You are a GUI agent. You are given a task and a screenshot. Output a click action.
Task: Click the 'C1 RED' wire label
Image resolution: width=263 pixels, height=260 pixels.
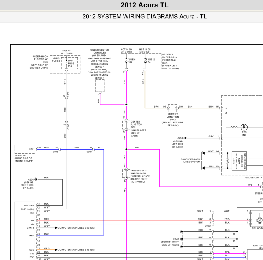pos(43,219)
